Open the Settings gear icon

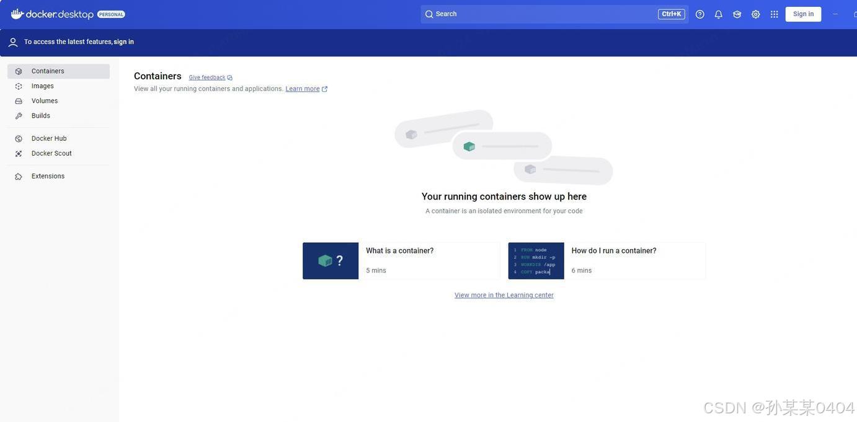click(756, 14)
